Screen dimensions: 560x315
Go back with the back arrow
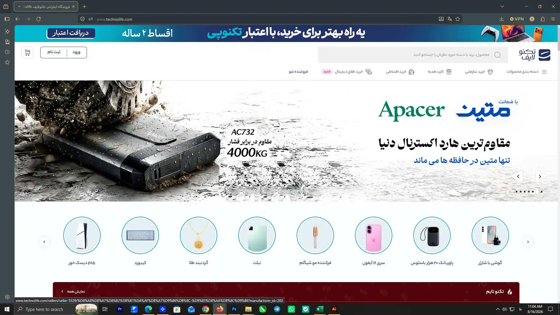tap(17, 19)
